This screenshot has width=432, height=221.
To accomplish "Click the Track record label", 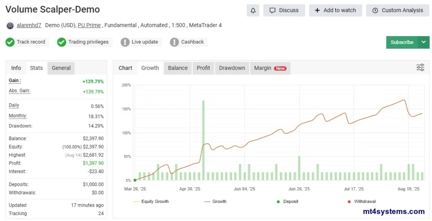I will coord(31,42).
